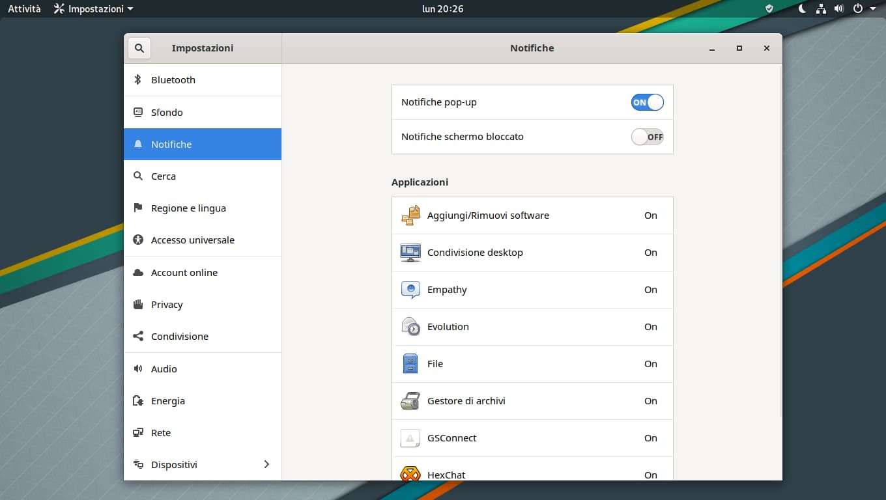Click the Accesso universale accessibility icon
Viewport: 886px width, 500px height.
(x=137, y=240)
